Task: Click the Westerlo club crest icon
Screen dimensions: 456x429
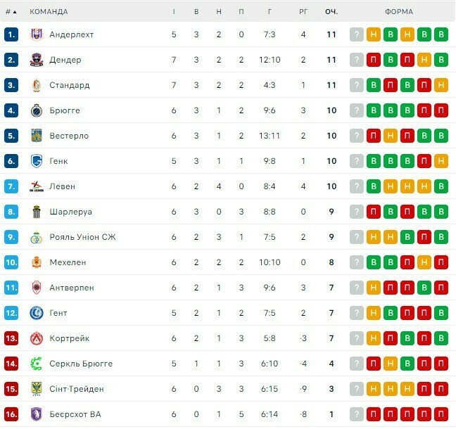Action: [x=37, y=136]
